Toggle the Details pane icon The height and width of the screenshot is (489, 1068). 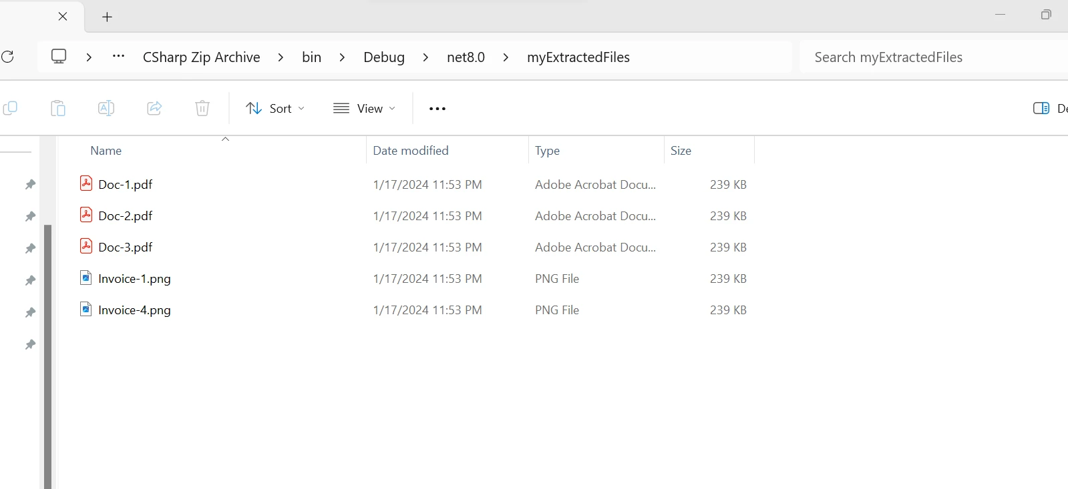click(x=1041, y=108)
